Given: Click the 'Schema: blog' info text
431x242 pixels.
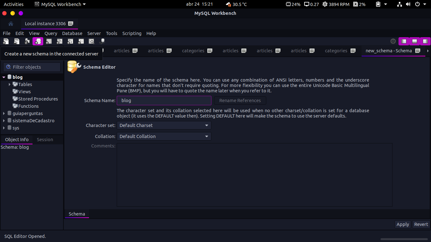Looking at the screenshot, I should click(x=15, y=147).
